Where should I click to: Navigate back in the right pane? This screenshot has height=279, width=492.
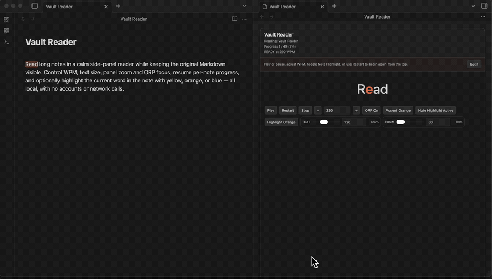(262, 17)
